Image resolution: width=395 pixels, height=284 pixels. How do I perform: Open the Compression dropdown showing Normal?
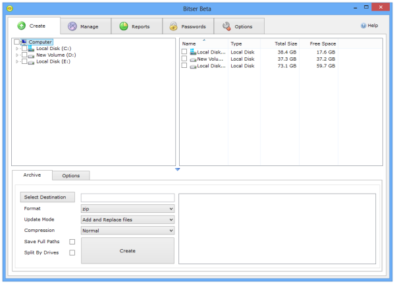coord(128,231)
